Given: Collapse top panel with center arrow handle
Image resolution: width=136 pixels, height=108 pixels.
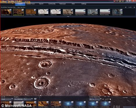Looking at the screenshot, I should click(68, 17).
